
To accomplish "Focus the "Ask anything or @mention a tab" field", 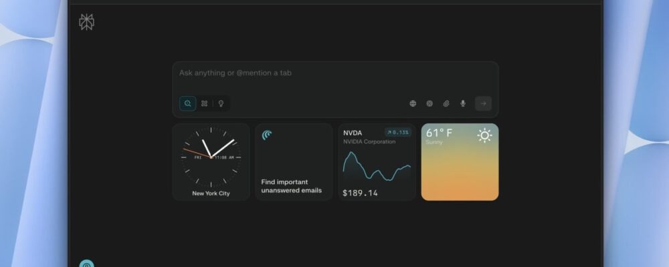I will point(334,73).
